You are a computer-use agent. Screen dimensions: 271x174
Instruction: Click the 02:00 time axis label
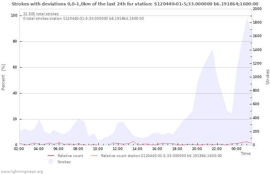coord(19,148)
